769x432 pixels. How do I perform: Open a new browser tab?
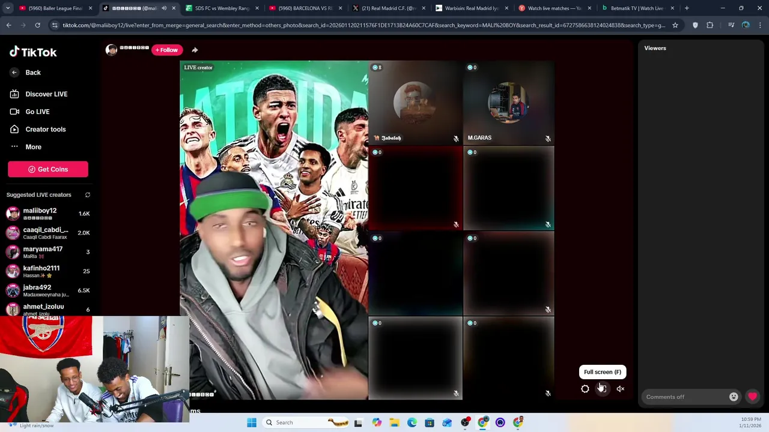[687, 8]
